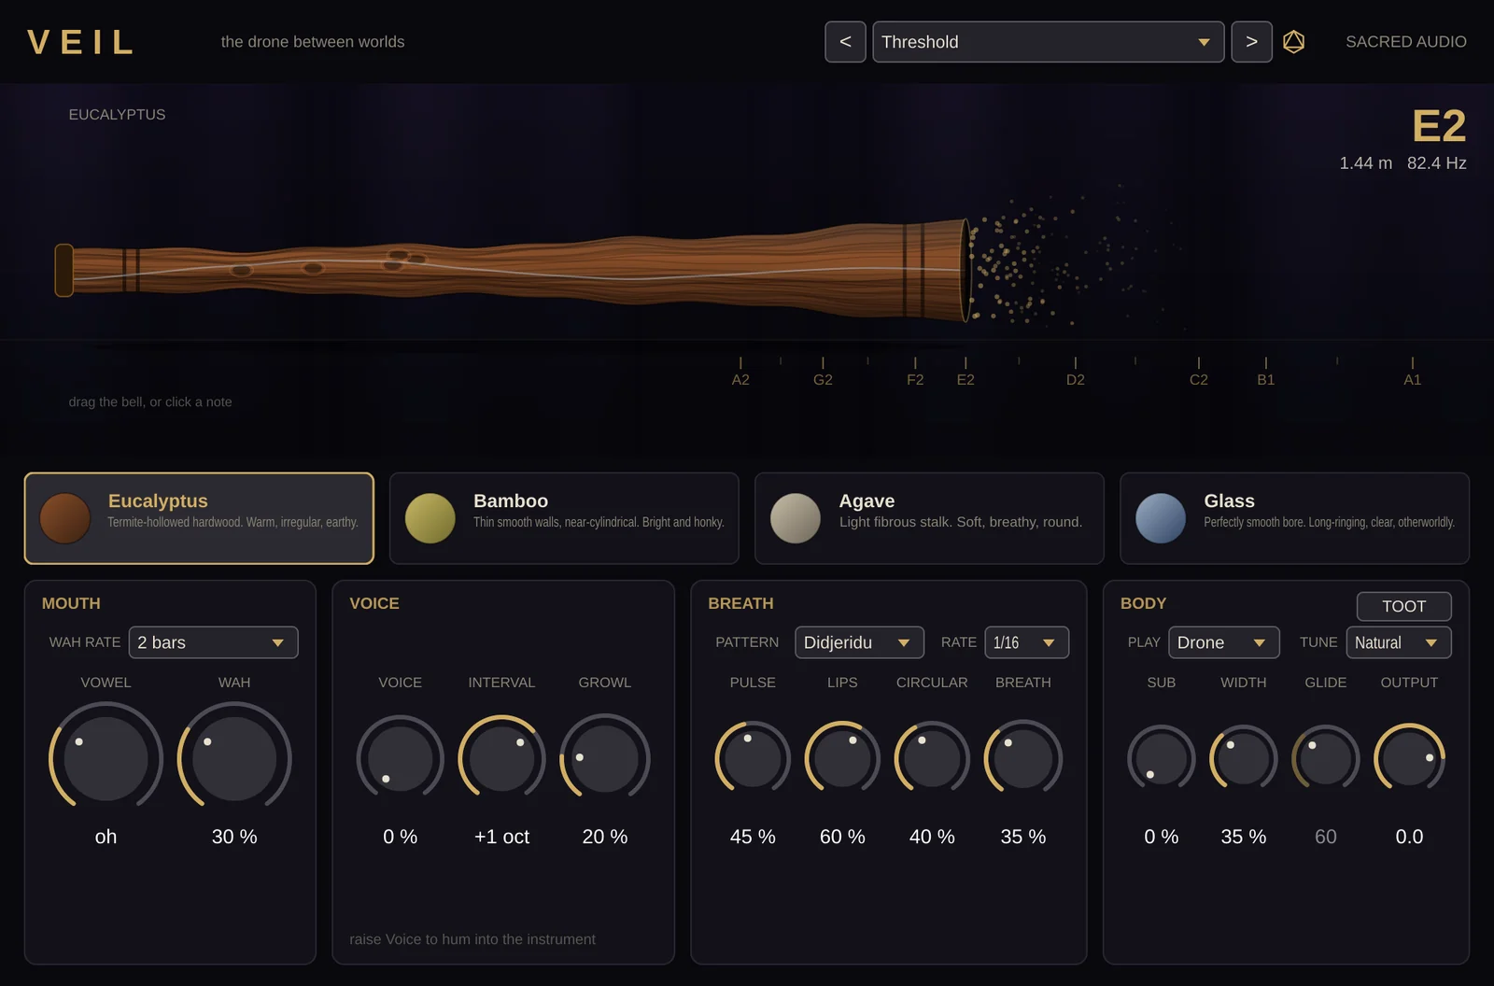This screenshot has height=986, width=1494.
Task: Click the didgeridoo bell end
Action: click(x=966, y=271)
